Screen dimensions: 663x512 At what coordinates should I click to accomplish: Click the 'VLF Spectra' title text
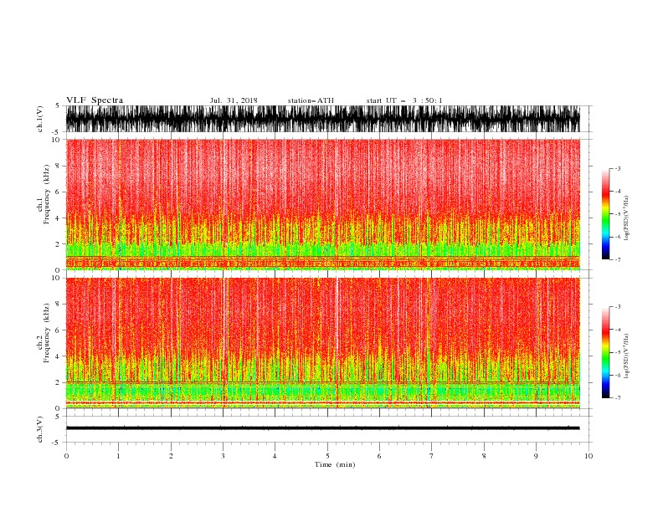pos(95,100)
